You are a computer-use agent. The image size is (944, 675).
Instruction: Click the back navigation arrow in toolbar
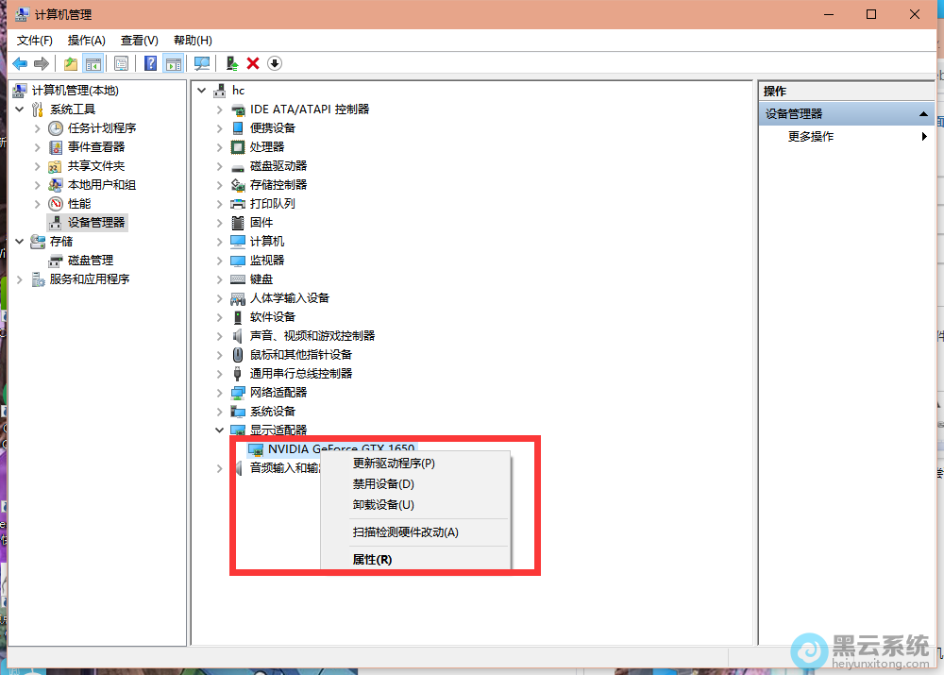(20, 63)
